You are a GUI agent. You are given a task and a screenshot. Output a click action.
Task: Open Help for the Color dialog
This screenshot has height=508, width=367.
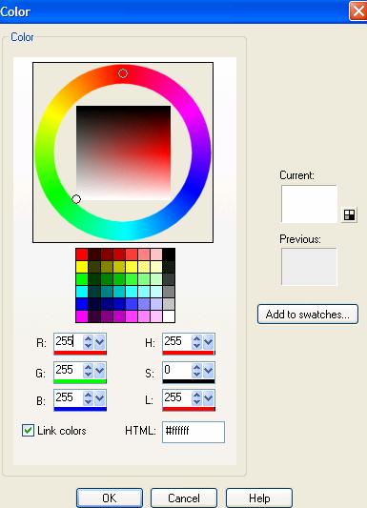click(x=259, y=498)
